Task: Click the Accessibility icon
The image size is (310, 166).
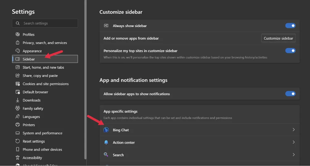Action: (x=18, y=157)
